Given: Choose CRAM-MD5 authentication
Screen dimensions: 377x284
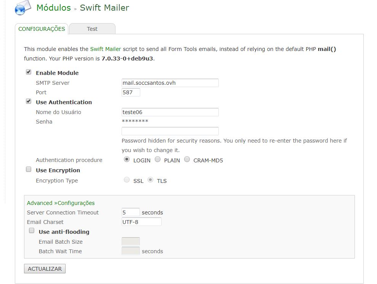Looking at the screenshot, I should 187,159.
